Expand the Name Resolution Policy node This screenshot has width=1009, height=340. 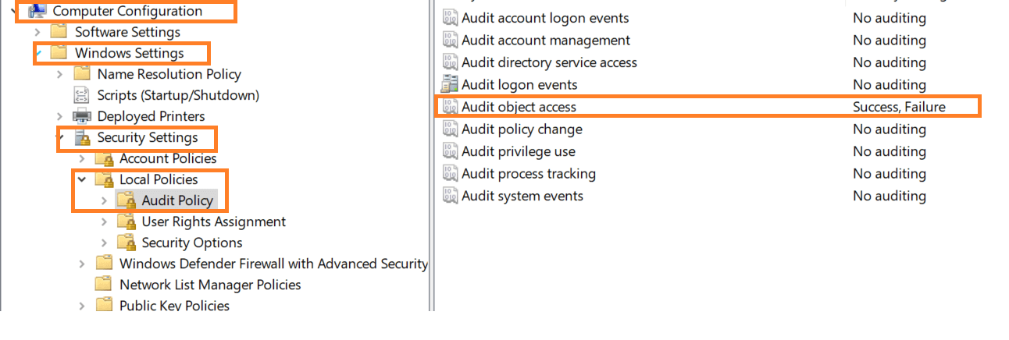pos(59,74)
